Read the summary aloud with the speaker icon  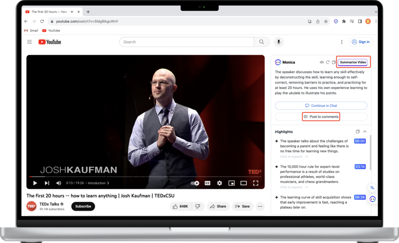[321, 62]
